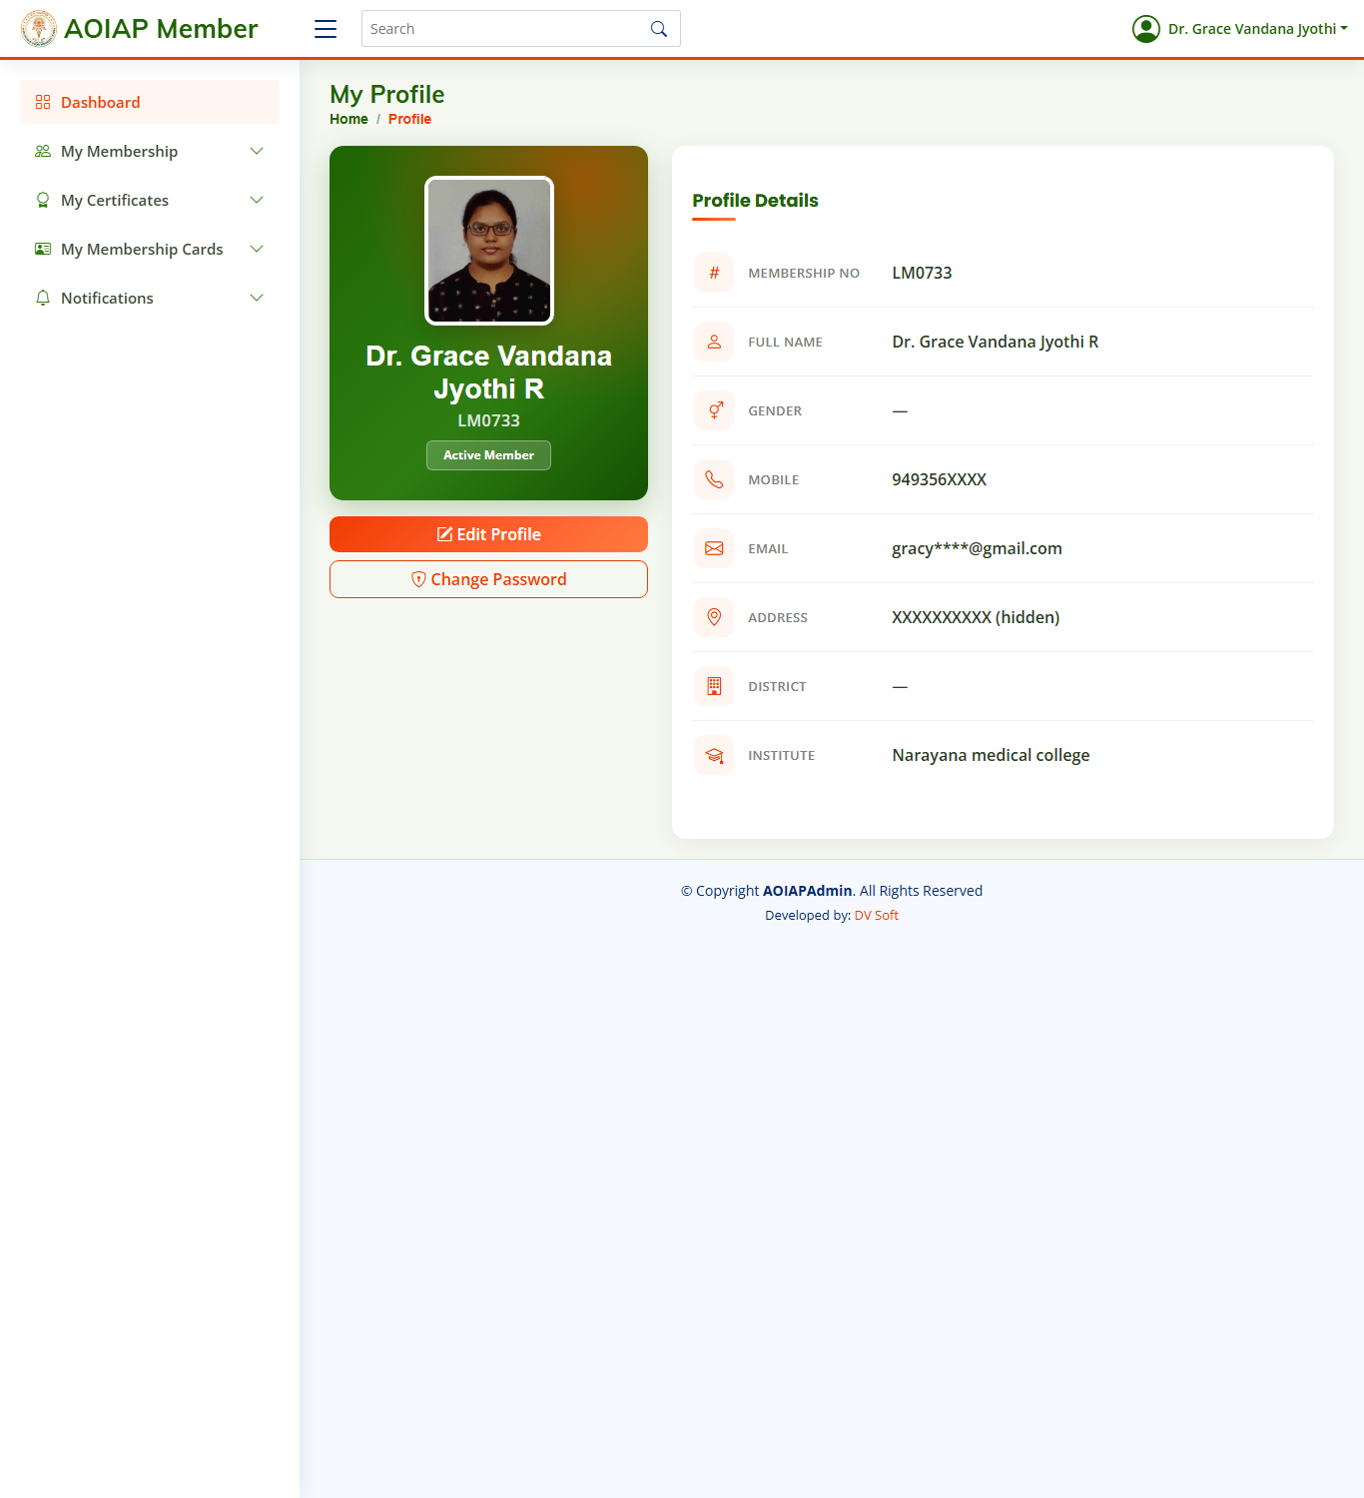Open the My Certificates menu item
This screenshot has height=1498, width=1364.
(x=150, y=200)
